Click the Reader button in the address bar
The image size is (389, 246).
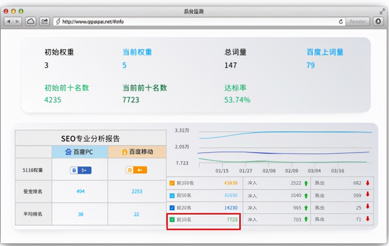(x=357, y=21)
